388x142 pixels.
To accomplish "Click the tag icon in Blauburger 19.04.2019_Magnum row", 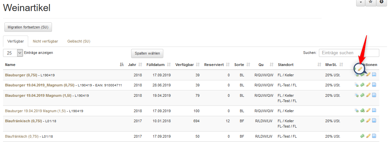I will pyautogui.click(x=356, y=85).
